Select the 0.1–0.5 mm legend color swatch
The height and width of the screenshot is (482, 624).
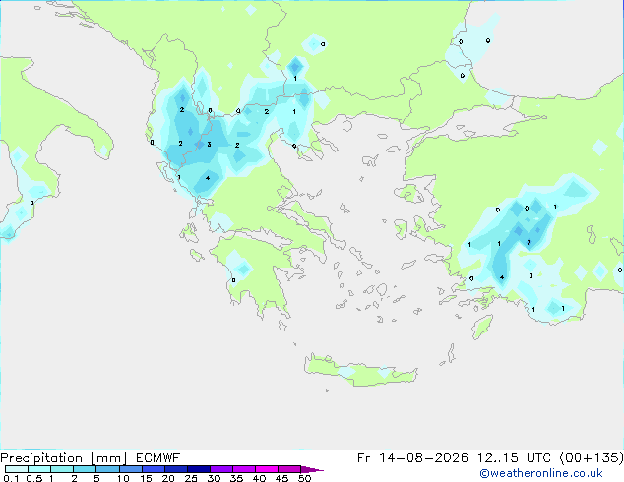coord(17,469)
